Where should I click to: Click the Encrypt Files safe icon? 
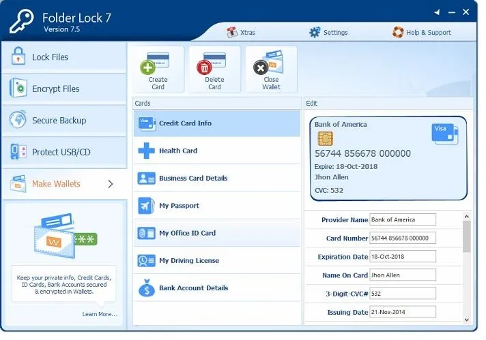click(x=18, y=87)
